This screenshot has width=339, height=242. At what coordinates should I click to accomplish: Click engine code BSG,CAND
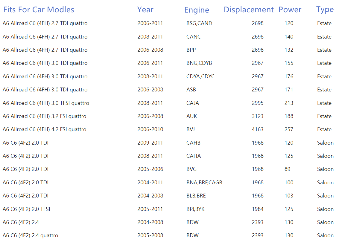pos(199,23)
